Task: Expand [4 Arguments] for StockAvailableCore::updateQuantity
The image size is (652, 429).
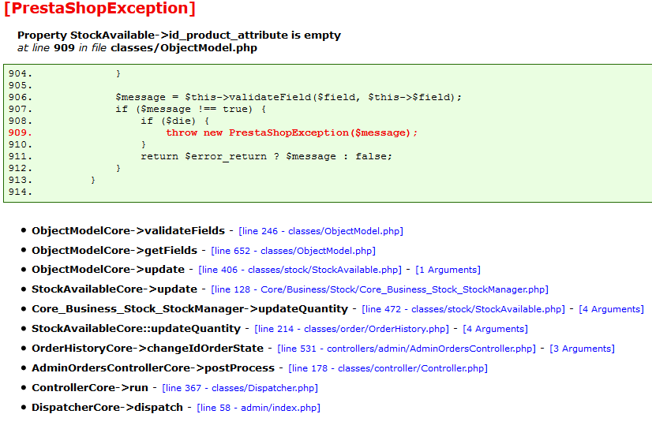Action: [x=495, y=329]
